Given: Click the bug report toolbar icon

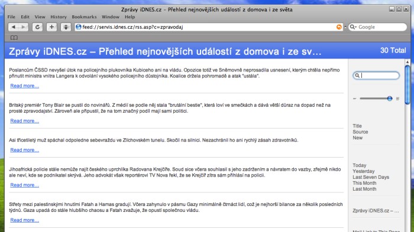Looking at the screenshot, I should click(x=66, y=27).
